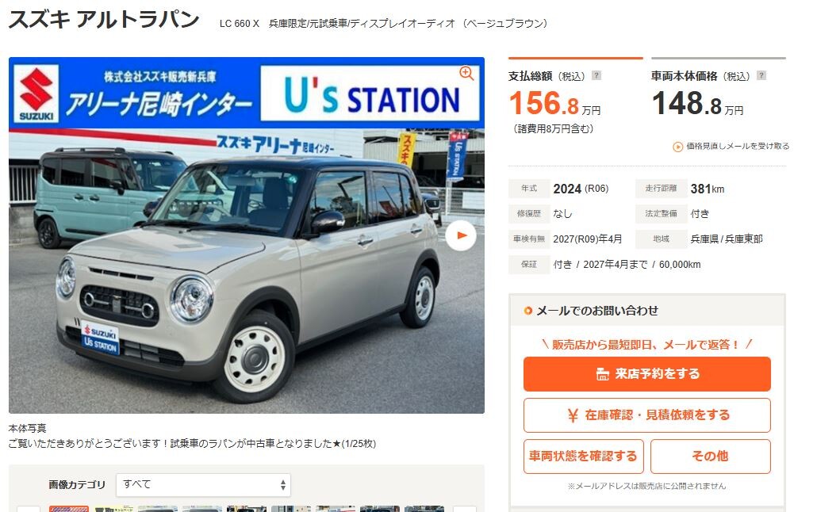Open the help icon beside 車両本体価格

pyautogui.click(x=761, y=75)
